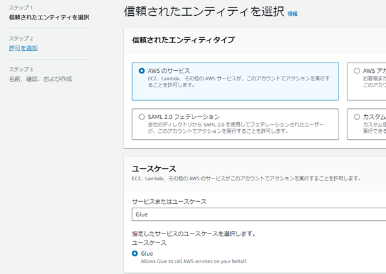Click the ステップ 1 信頼されたエンティティを選択 step
Image resolution: width=386 pixels, height=274 pixels.
[49, 17]
